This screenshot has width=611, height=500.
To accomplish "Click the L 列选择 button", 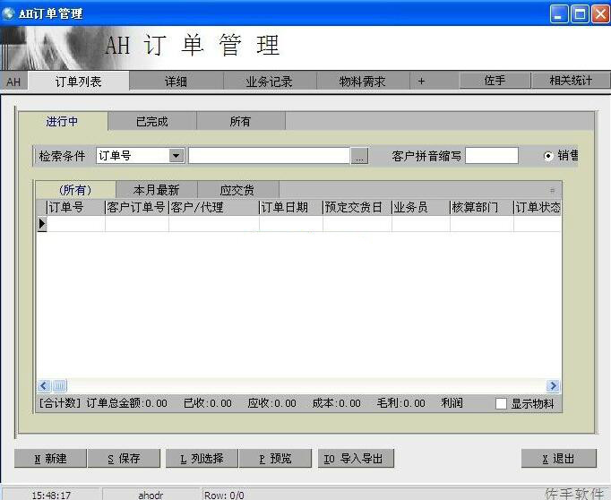I will [x=202, y=459].
